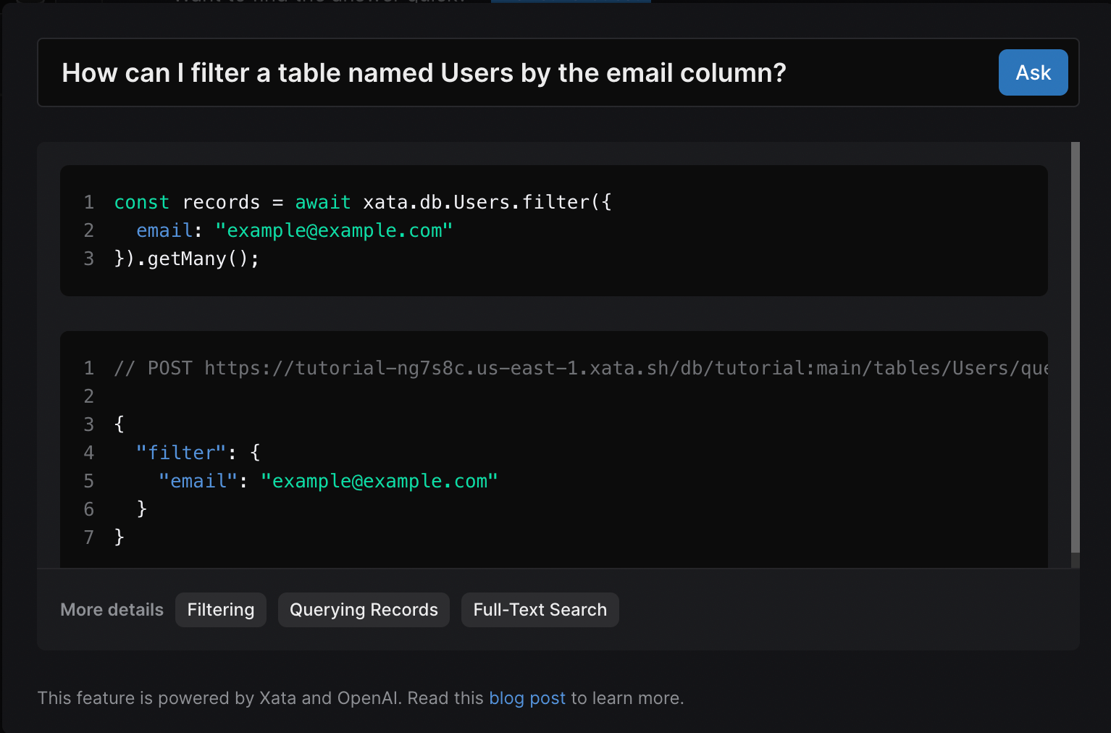
Task: Click the "email" key in JSON body
Action: click(198, 481)
